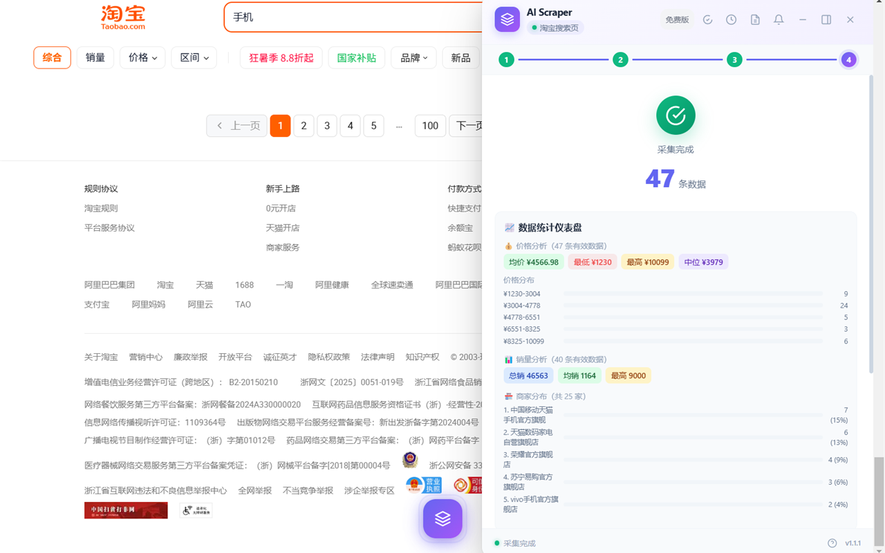Open the 天猫开店 link
Screen dimensions: 885x553
[x=283, y=227]
